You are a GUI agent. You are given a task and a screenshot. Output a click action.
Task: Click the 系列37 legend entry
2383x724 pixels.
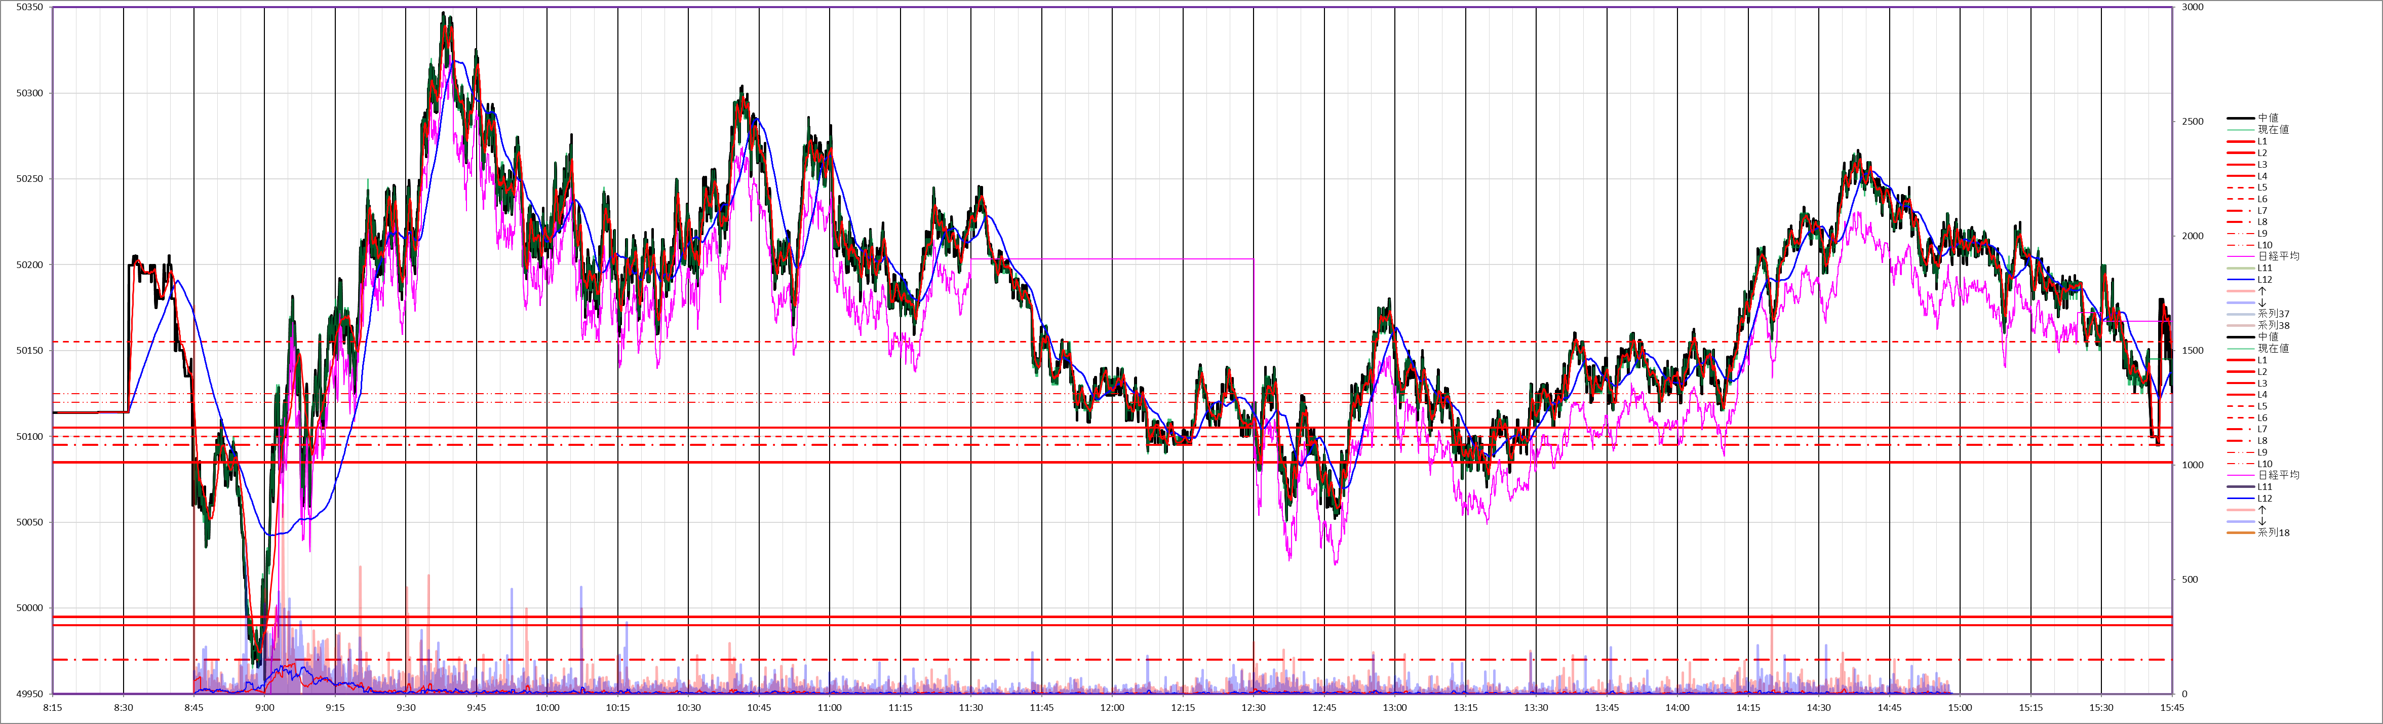pos(2273,314)
